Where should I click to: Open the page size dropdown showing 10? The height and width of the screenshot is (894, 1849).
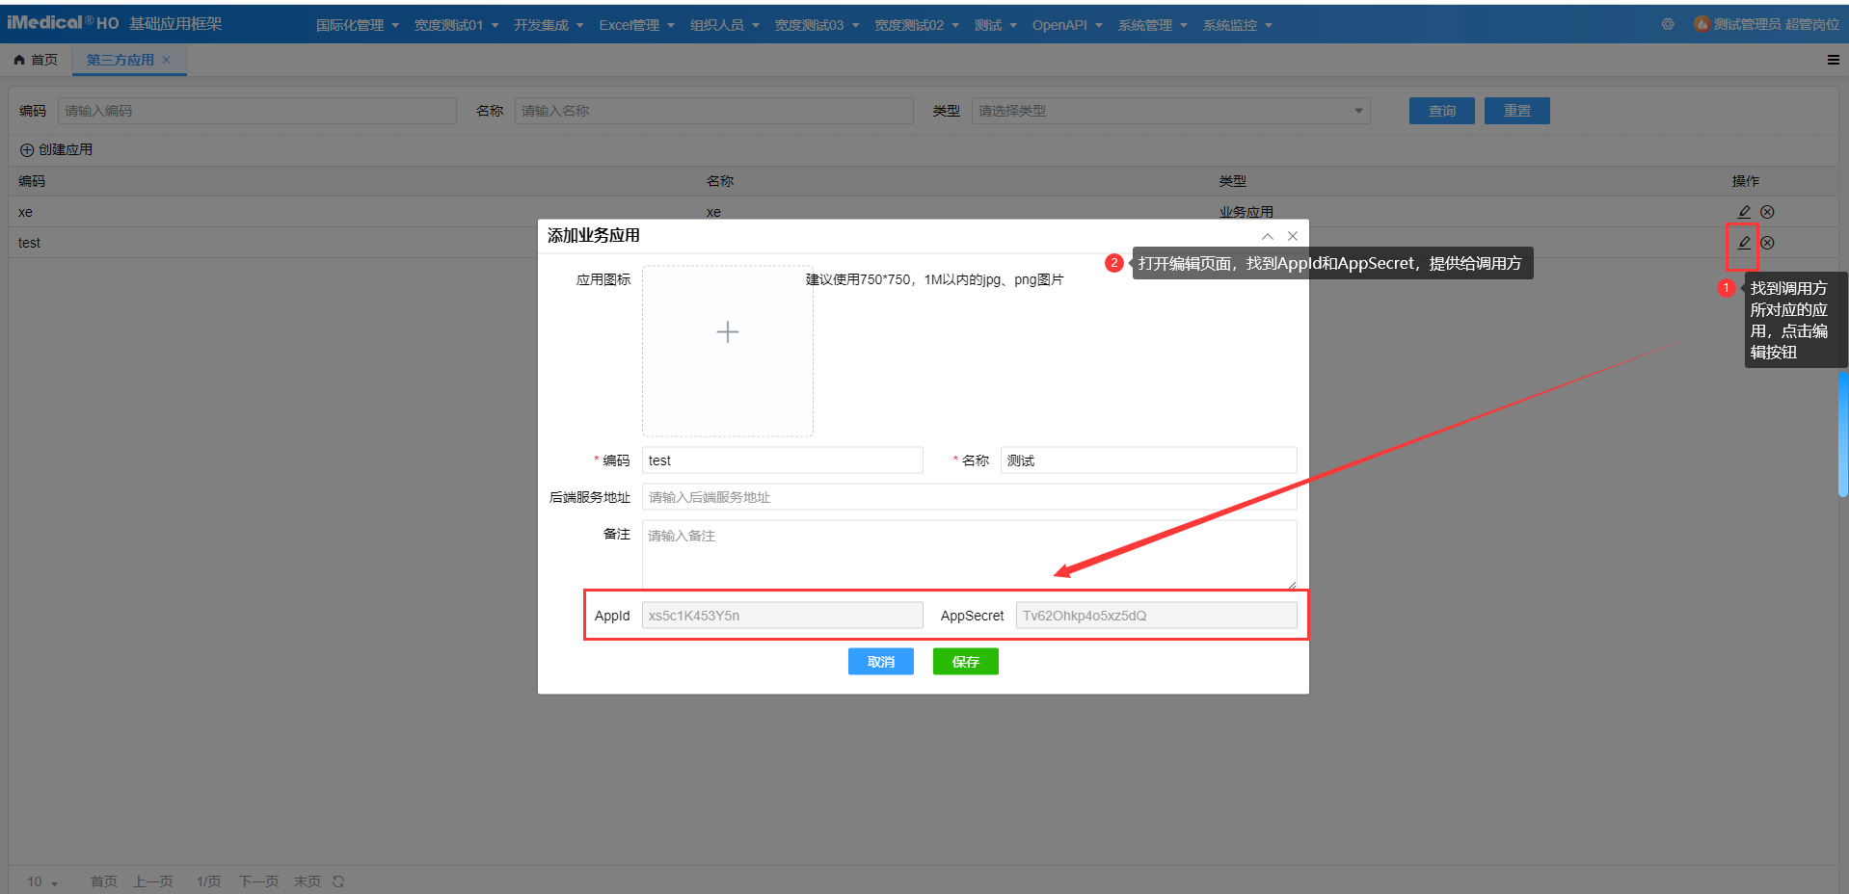(42, 881)
